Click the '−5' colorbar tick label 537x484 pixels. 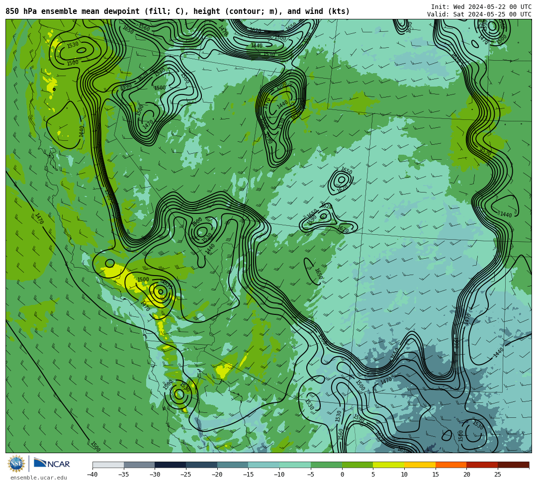click(310, 475)
